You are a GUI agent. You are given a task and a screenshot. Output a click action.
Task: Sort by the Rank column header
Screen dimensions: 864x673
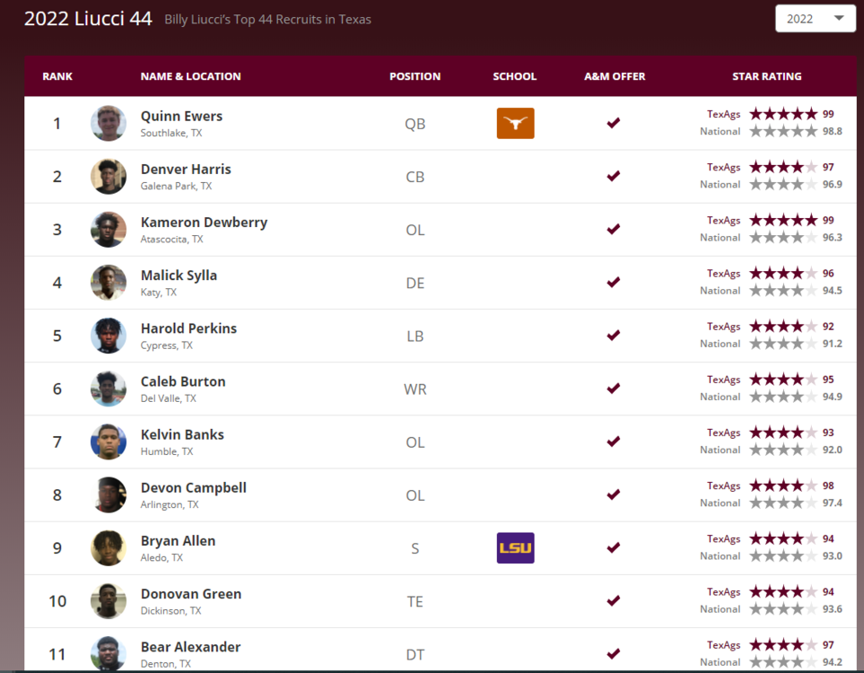[x=57, y=76]
